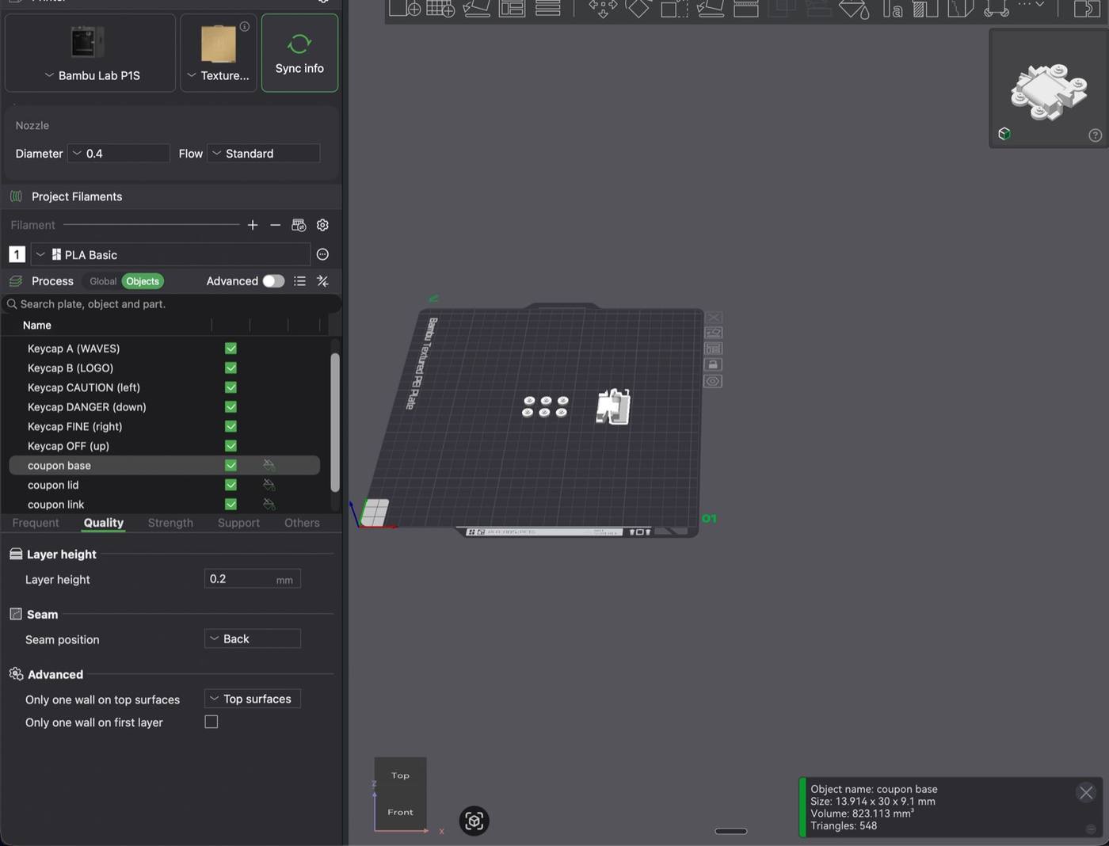Click the Arrange all objects icon
Image resolution: width=1109 pixels, height=846 pixels.
point(513,9)
